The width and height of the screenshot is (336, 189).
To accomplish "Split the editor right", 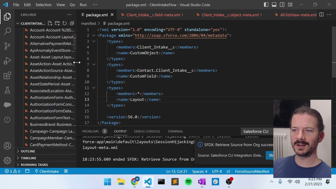I will coord(321,15).
